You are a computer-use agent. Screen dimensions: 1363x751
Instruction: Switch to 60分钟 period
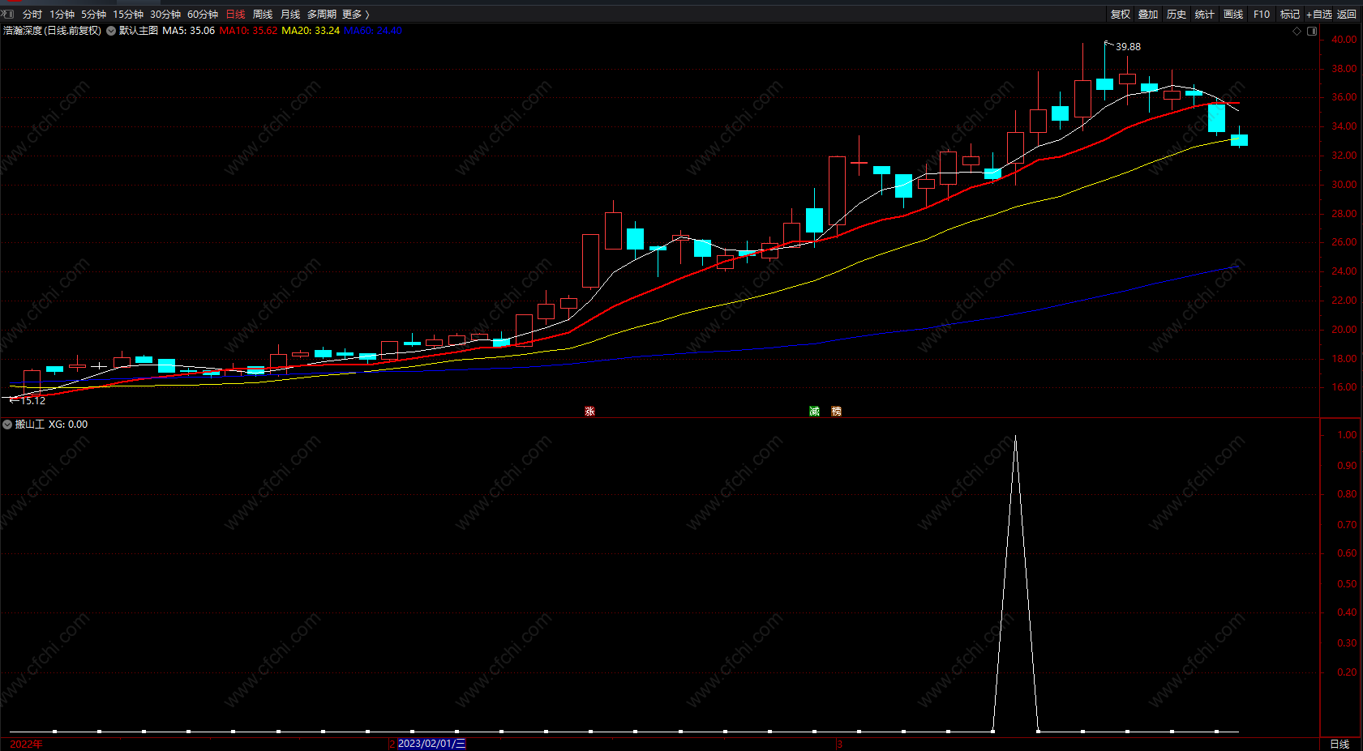203,15
